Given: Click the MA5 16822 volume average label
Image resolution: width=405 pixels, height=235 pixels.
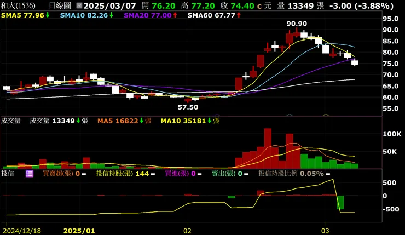Looking at the screenshot, I should pos(124,121).
